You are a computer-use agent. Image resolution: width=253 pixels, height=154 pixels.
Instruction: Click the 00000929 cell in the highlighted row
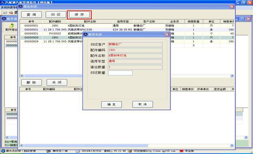[x=31, y=38]
